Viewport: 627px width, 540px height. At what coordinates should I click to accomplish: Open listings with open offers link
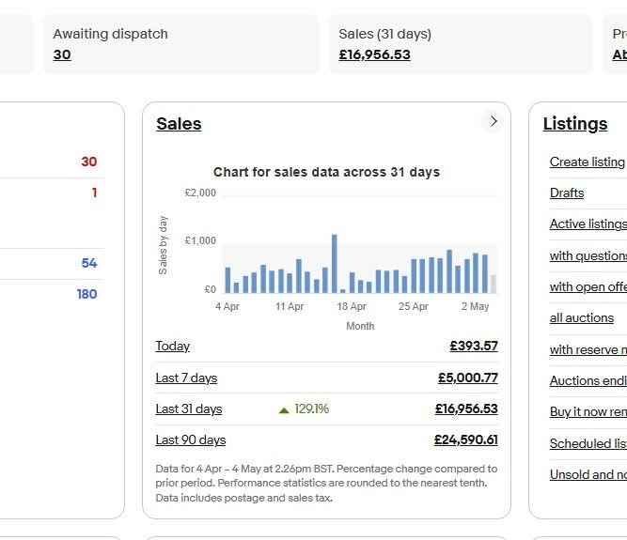click(x=588, y=286)
